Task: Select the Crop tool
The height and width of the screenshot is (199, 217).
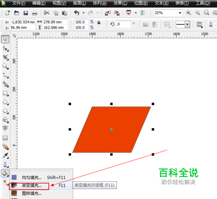Action: (5, 57)
